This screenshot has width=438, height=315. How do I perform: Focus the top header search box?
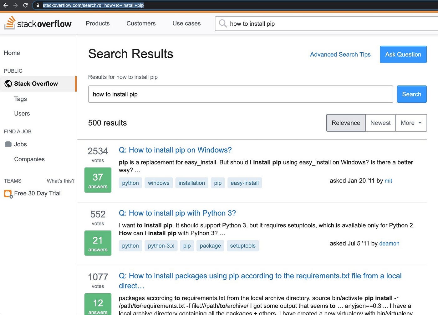(326, 23)
